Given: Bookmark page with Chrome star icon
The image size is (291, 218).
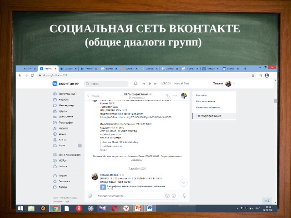Looking at the screenshot, I should [x=253, y=75].
